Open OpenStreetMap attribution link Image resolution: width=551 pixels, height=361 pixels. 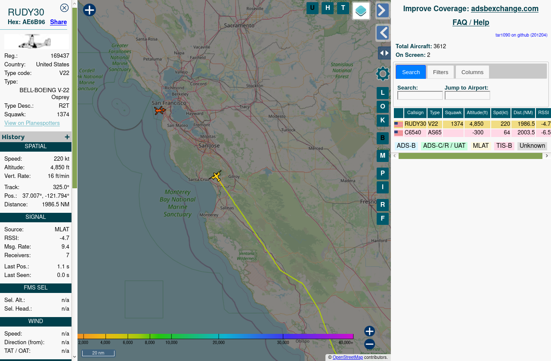348,357
